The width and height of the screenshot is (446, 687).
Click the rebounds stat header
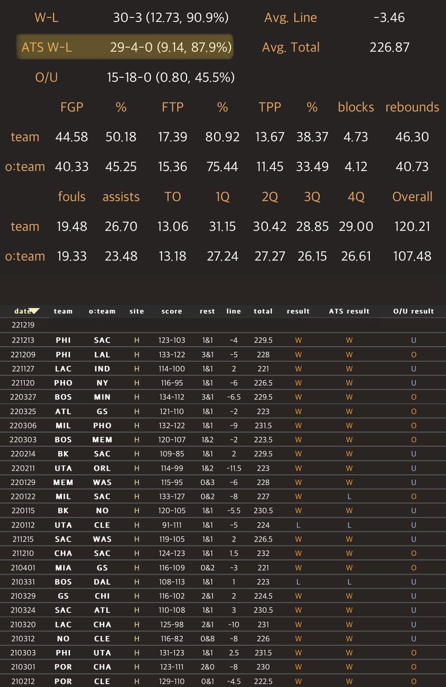point(412,107)
